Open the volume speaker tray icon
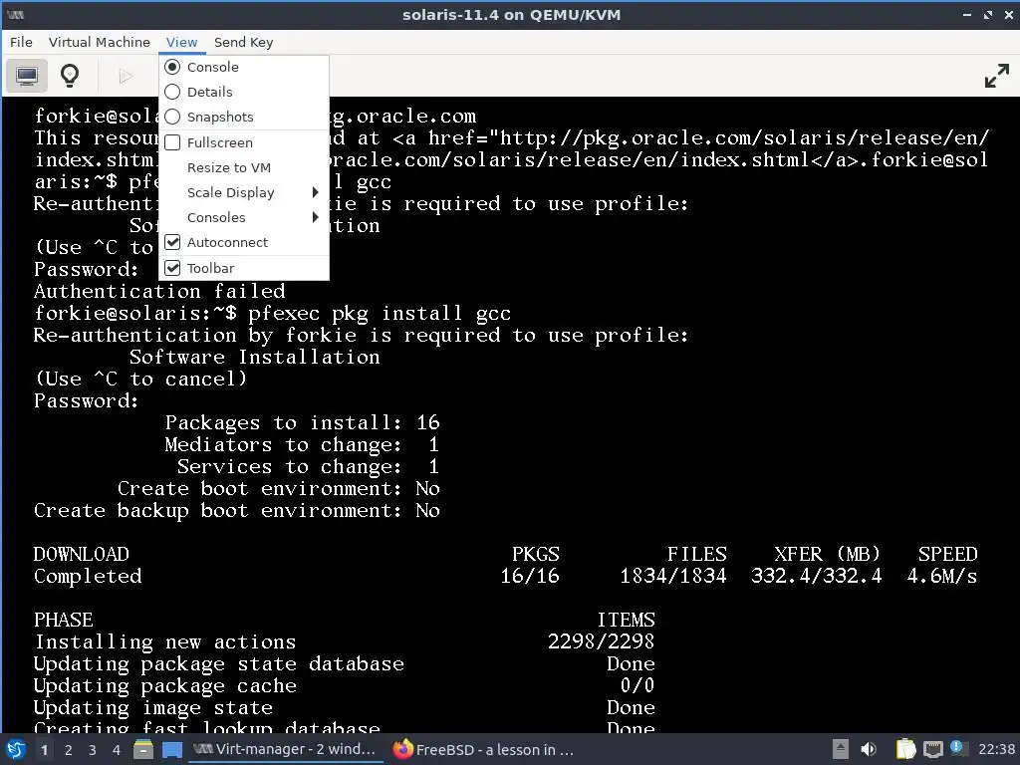The image size is (1020, 765). tap(869, 749)
